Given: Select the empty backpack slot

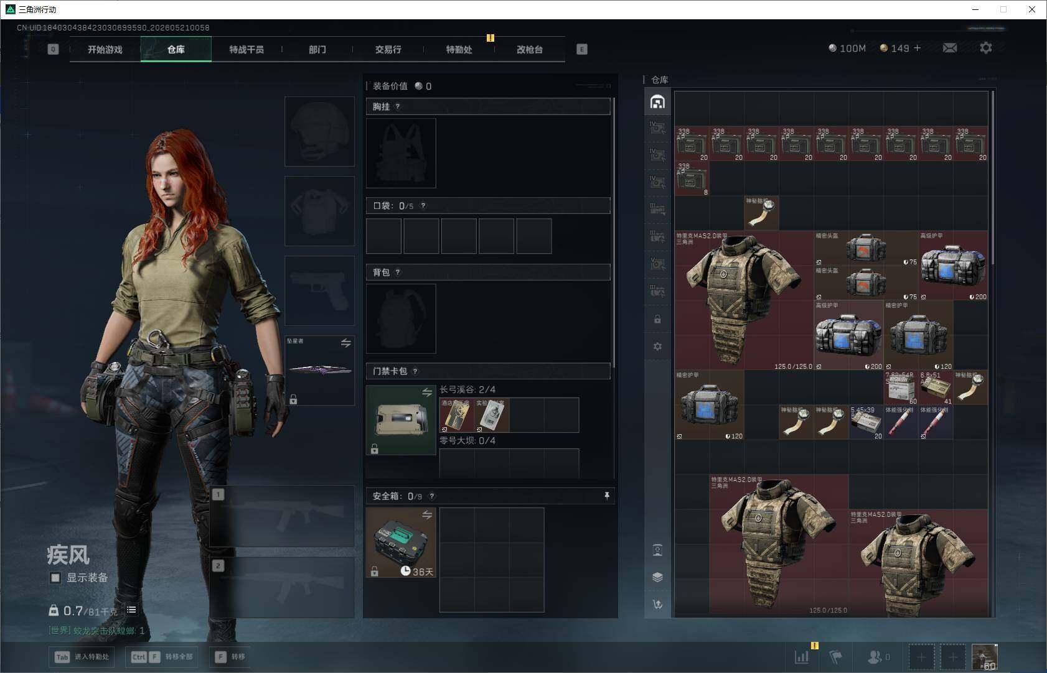Looking at the screenshot, I should [x=401, y=318].
